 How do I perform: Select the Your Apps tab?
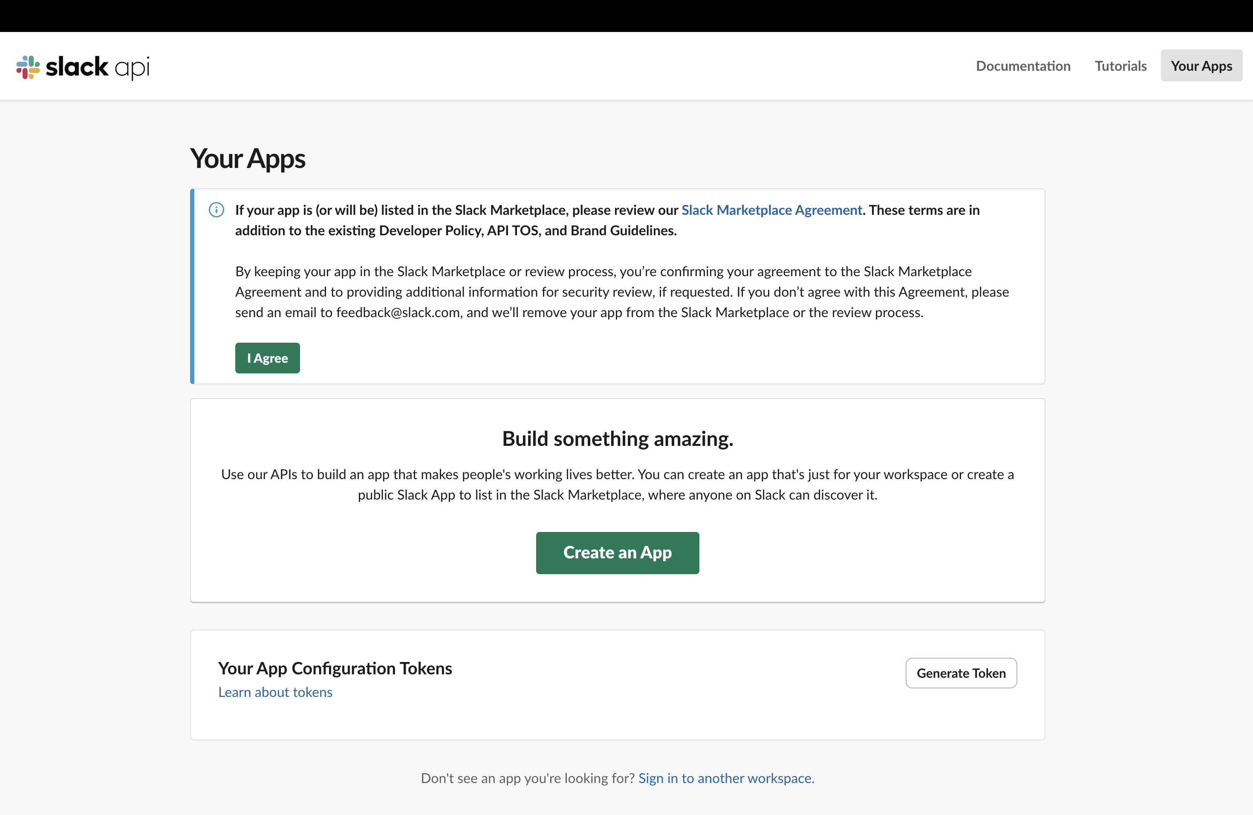[x=1201, y=65]
